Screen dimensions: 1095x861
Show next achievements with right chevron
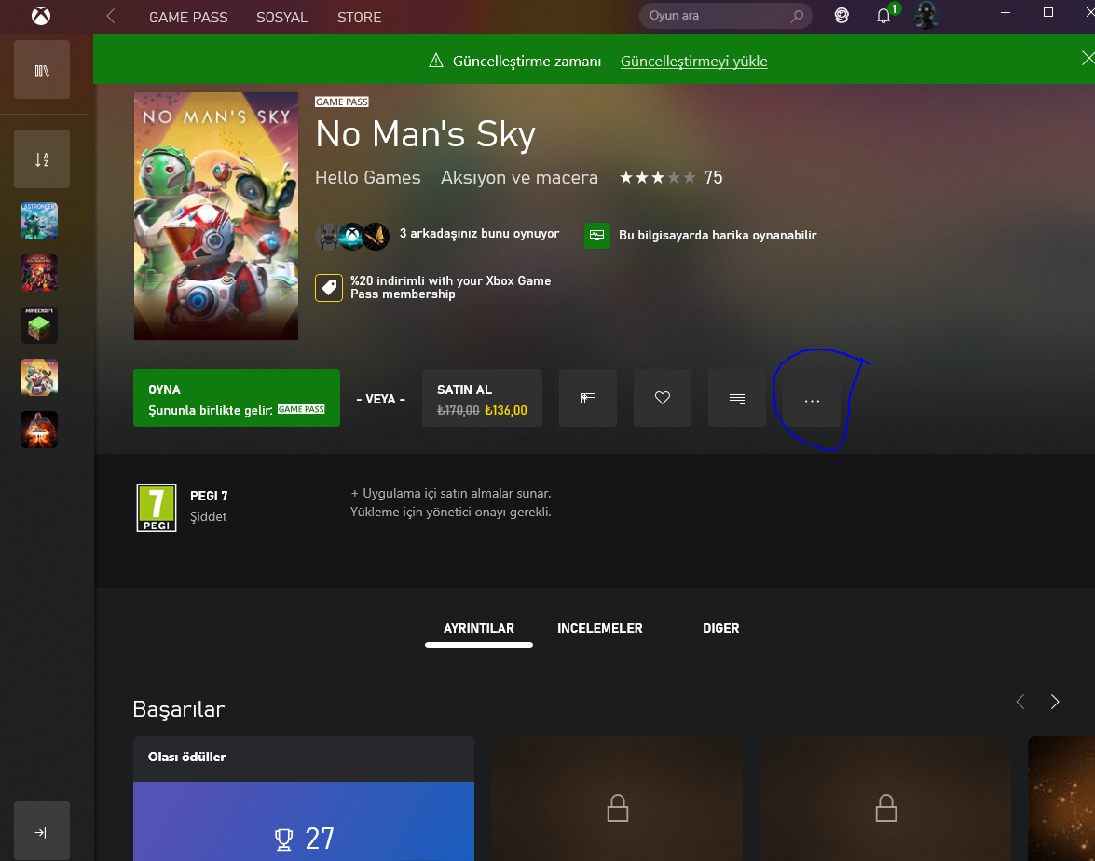(1055, 702)
